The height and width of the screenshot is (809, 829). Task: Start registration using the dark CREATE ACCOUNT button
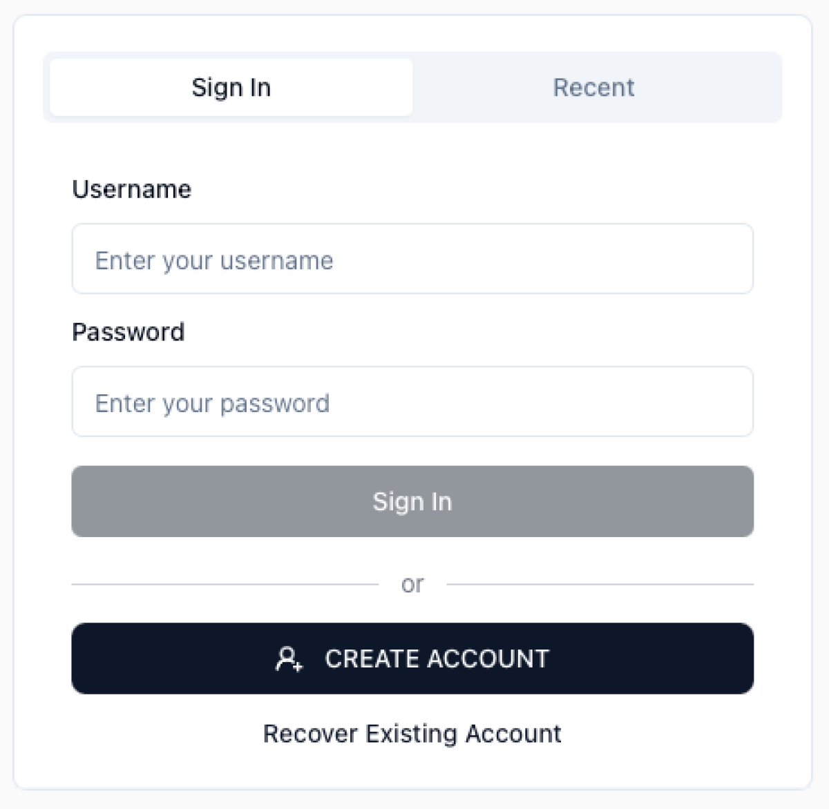point(412,659)
